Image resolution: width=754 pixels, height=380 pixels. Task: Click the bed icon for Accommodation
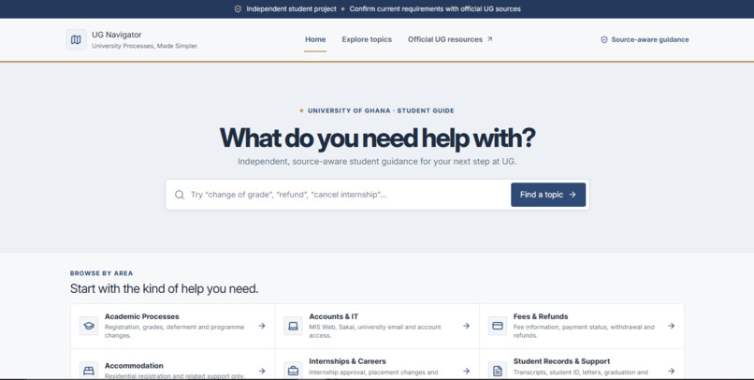[89, 371]
